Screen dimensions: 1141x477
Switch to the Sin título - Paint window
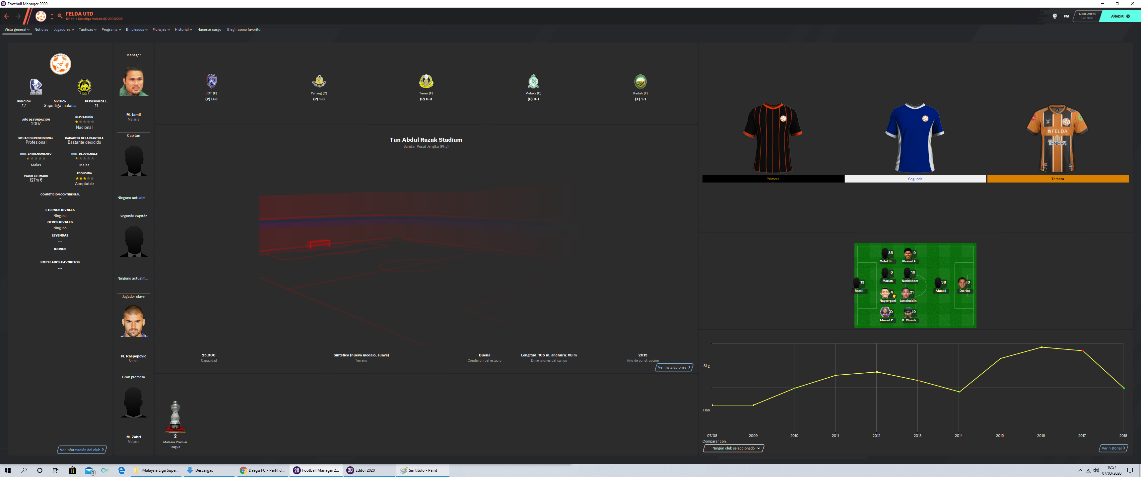click(422, 470)
